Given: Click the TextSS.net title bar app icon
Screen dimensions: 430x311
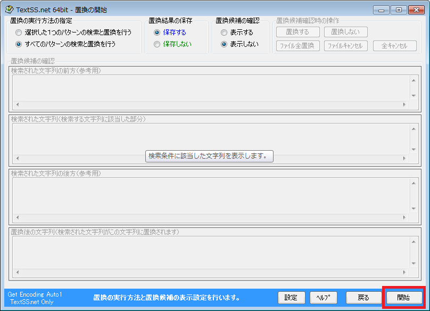Looking at the screenshot, I should (x=10, y=10).
